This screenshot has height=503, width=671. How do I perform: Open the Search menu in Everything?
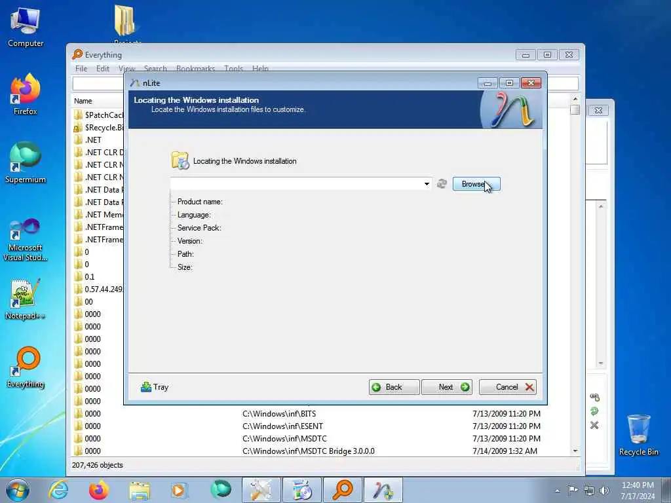tap(155, 68)
